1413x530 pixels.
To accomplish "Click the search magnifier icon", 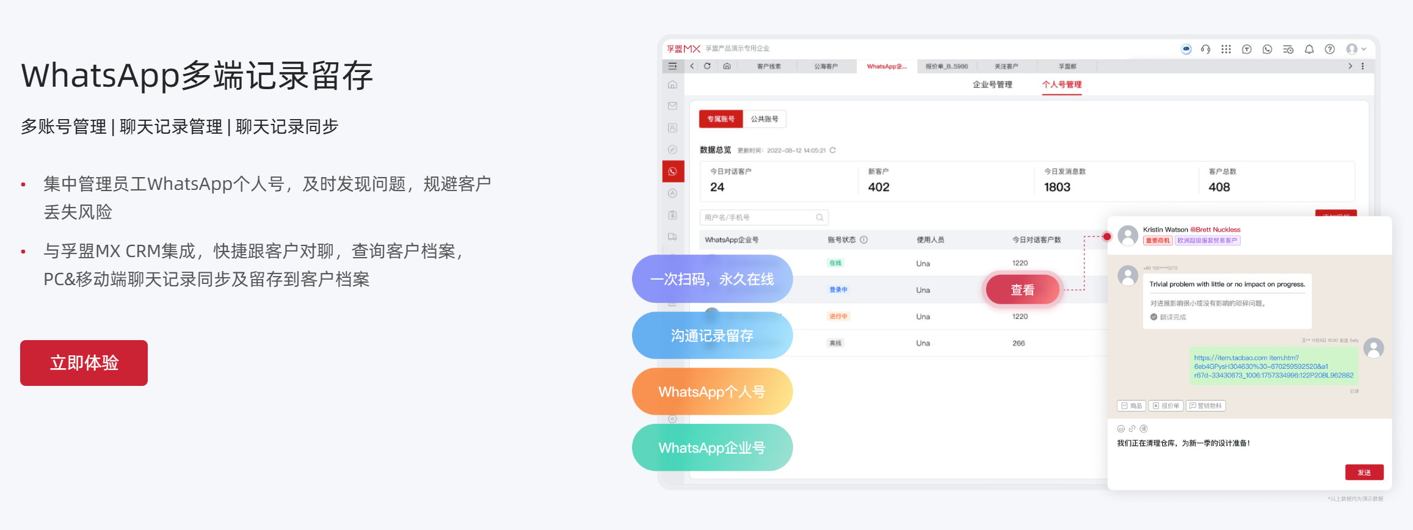I will (819, 217).
